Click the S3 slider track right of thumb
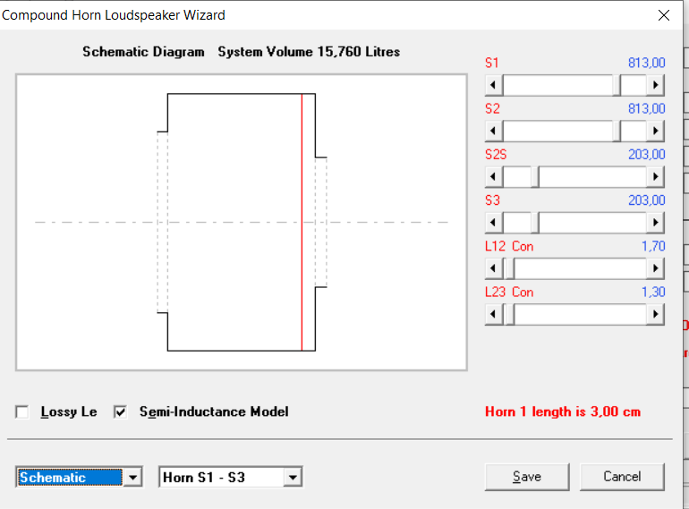689x509 pixels. 592,222
